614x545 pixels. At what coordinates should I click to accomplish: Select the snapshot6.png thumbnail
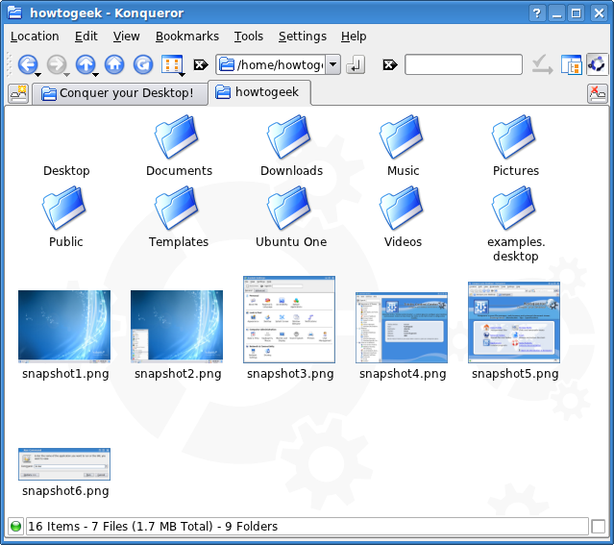[64, 464]
